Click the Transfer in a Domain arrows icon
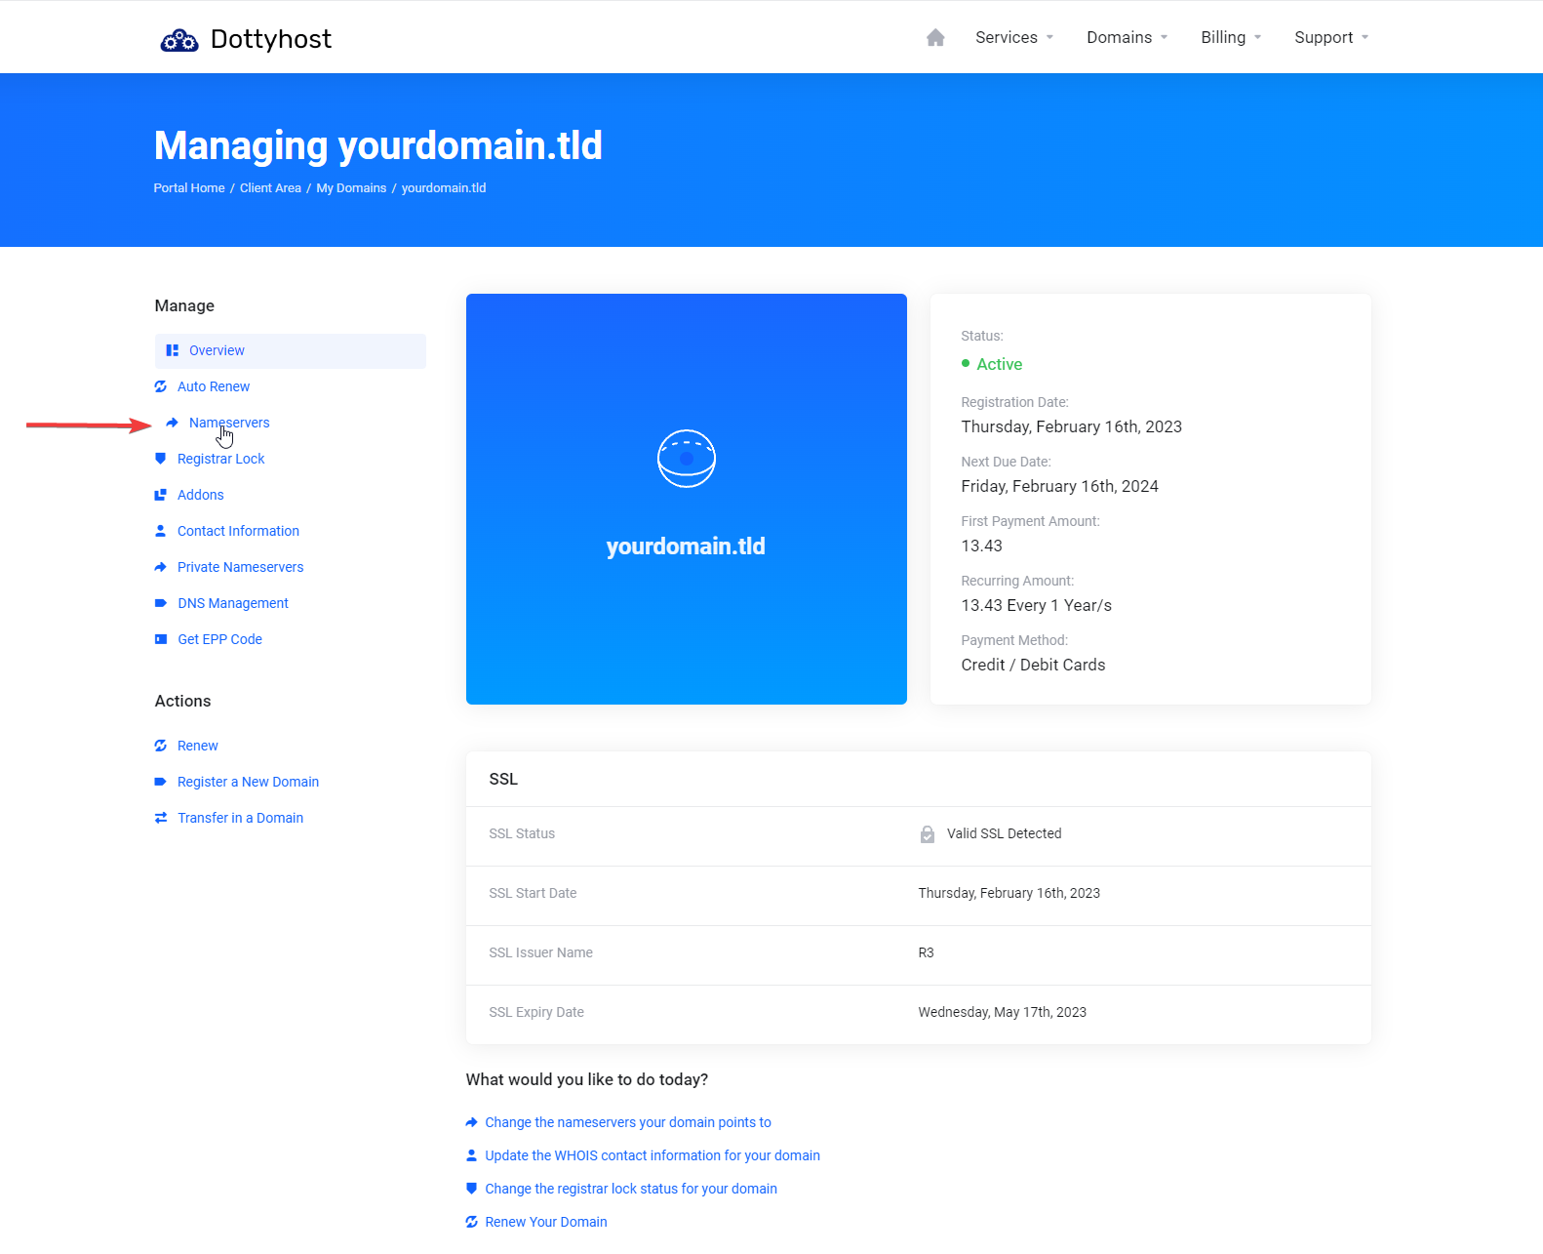The width and height of the screenshot is (1543, 1254). 161,818
